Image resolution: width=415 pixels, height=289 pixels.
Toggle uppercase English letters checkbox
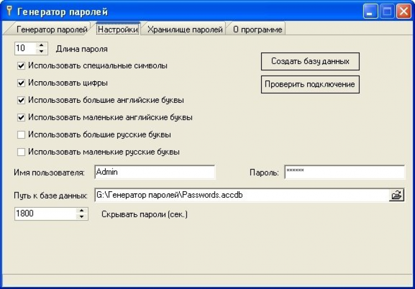click(x=22, y=101)
